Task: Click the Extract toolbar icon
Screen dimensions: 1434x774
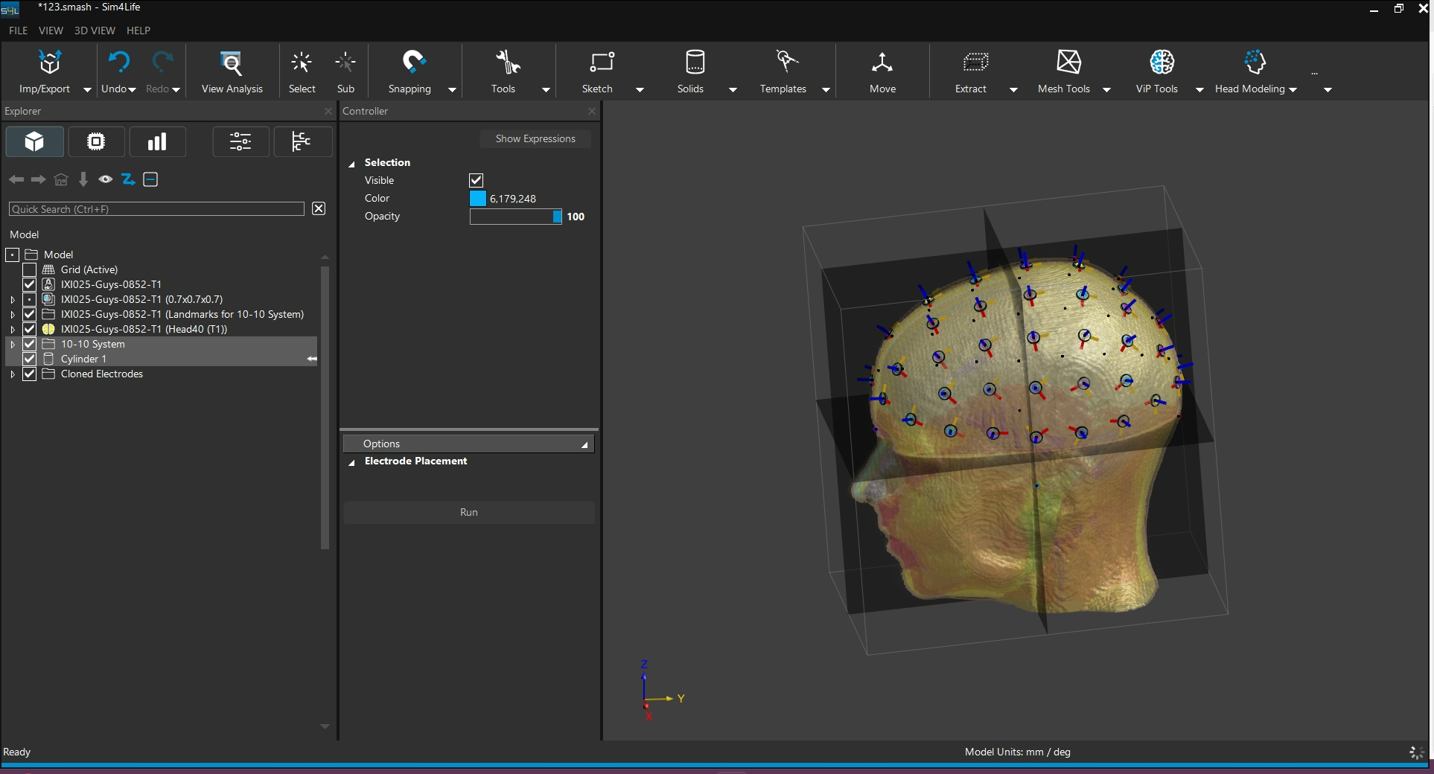Action: (975, 63)
